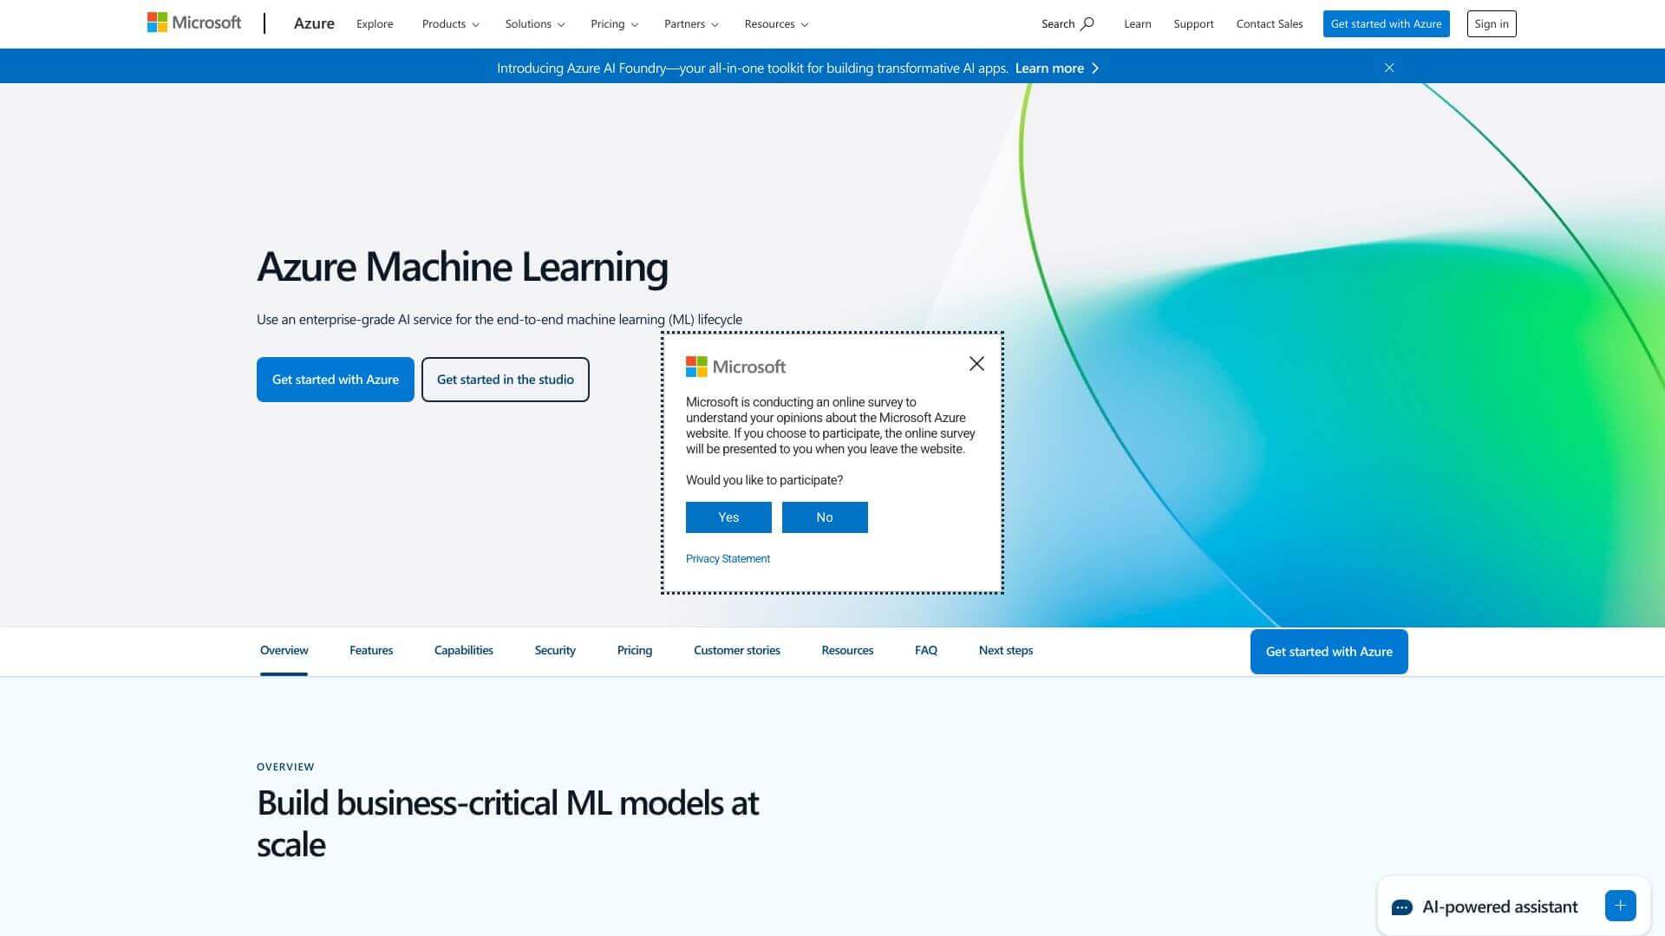Click the chevron arrow after Learn more
This screenshot has height=936, width=1665.
1094,68
